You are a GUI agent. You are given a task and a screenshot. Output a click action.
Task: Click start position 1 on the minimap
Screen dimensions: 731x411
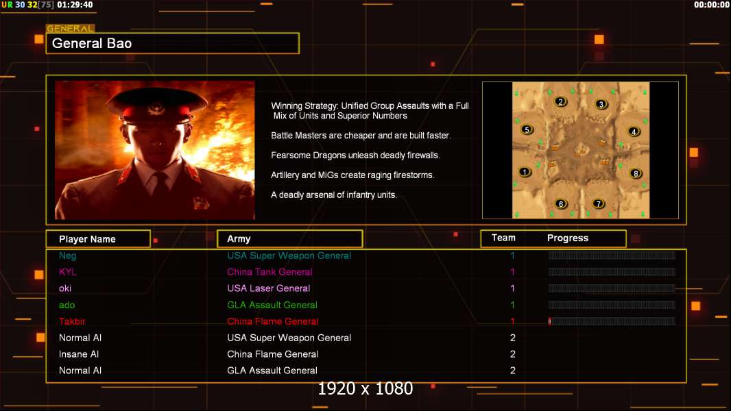(x=525, y=172)
